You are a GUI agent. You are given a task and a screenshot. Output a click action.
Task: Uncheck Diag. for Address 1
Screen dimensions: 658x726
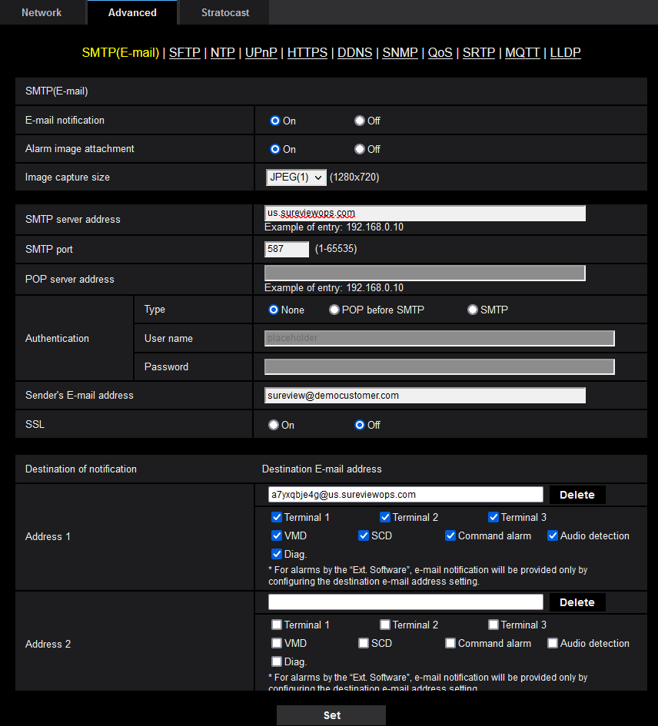tap(277, 554)
